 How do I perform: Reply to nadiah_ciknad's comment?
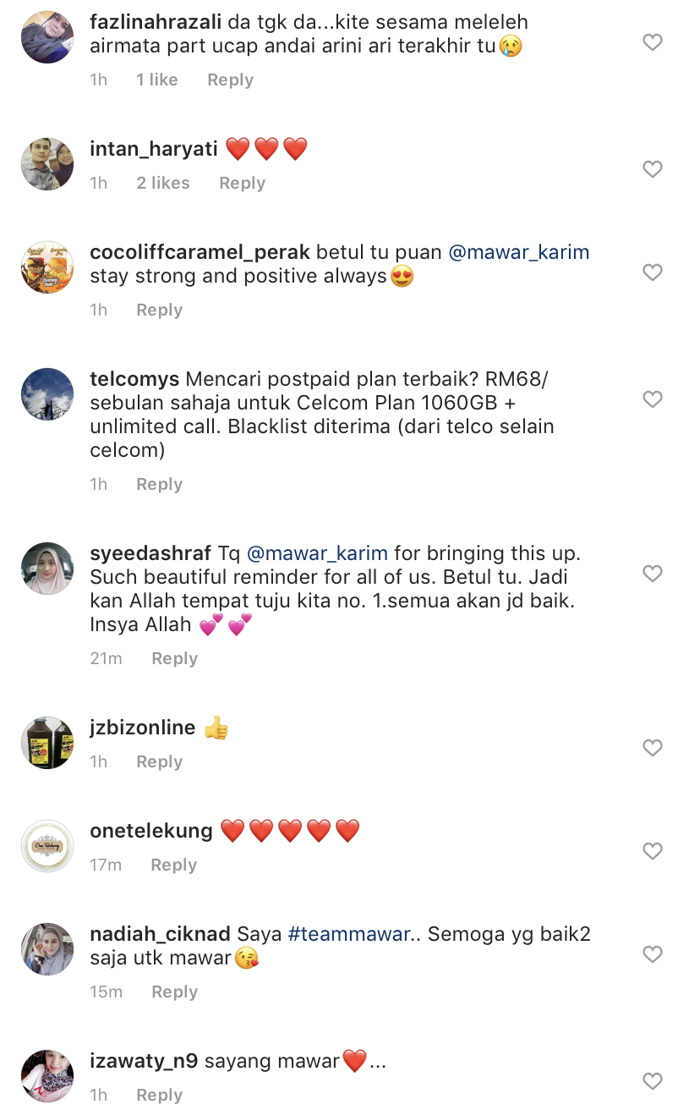click(174, 992)
